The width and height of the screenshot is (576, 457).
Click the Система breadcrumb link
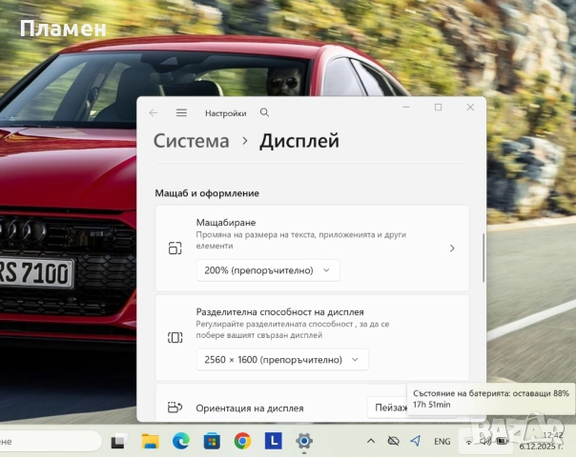[x=192, y=141]
